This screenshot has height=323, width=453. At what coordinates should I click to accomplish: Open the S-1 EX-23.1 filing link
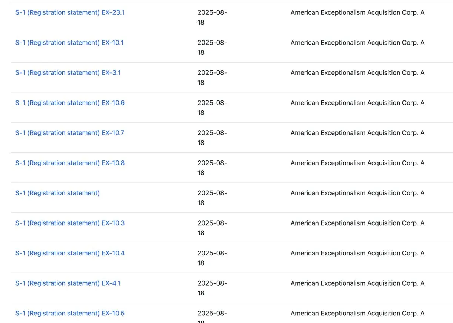[70, 12]
